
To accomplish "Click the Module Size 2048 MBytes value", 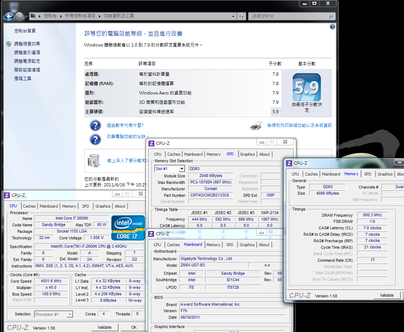I will pos(211,176).
